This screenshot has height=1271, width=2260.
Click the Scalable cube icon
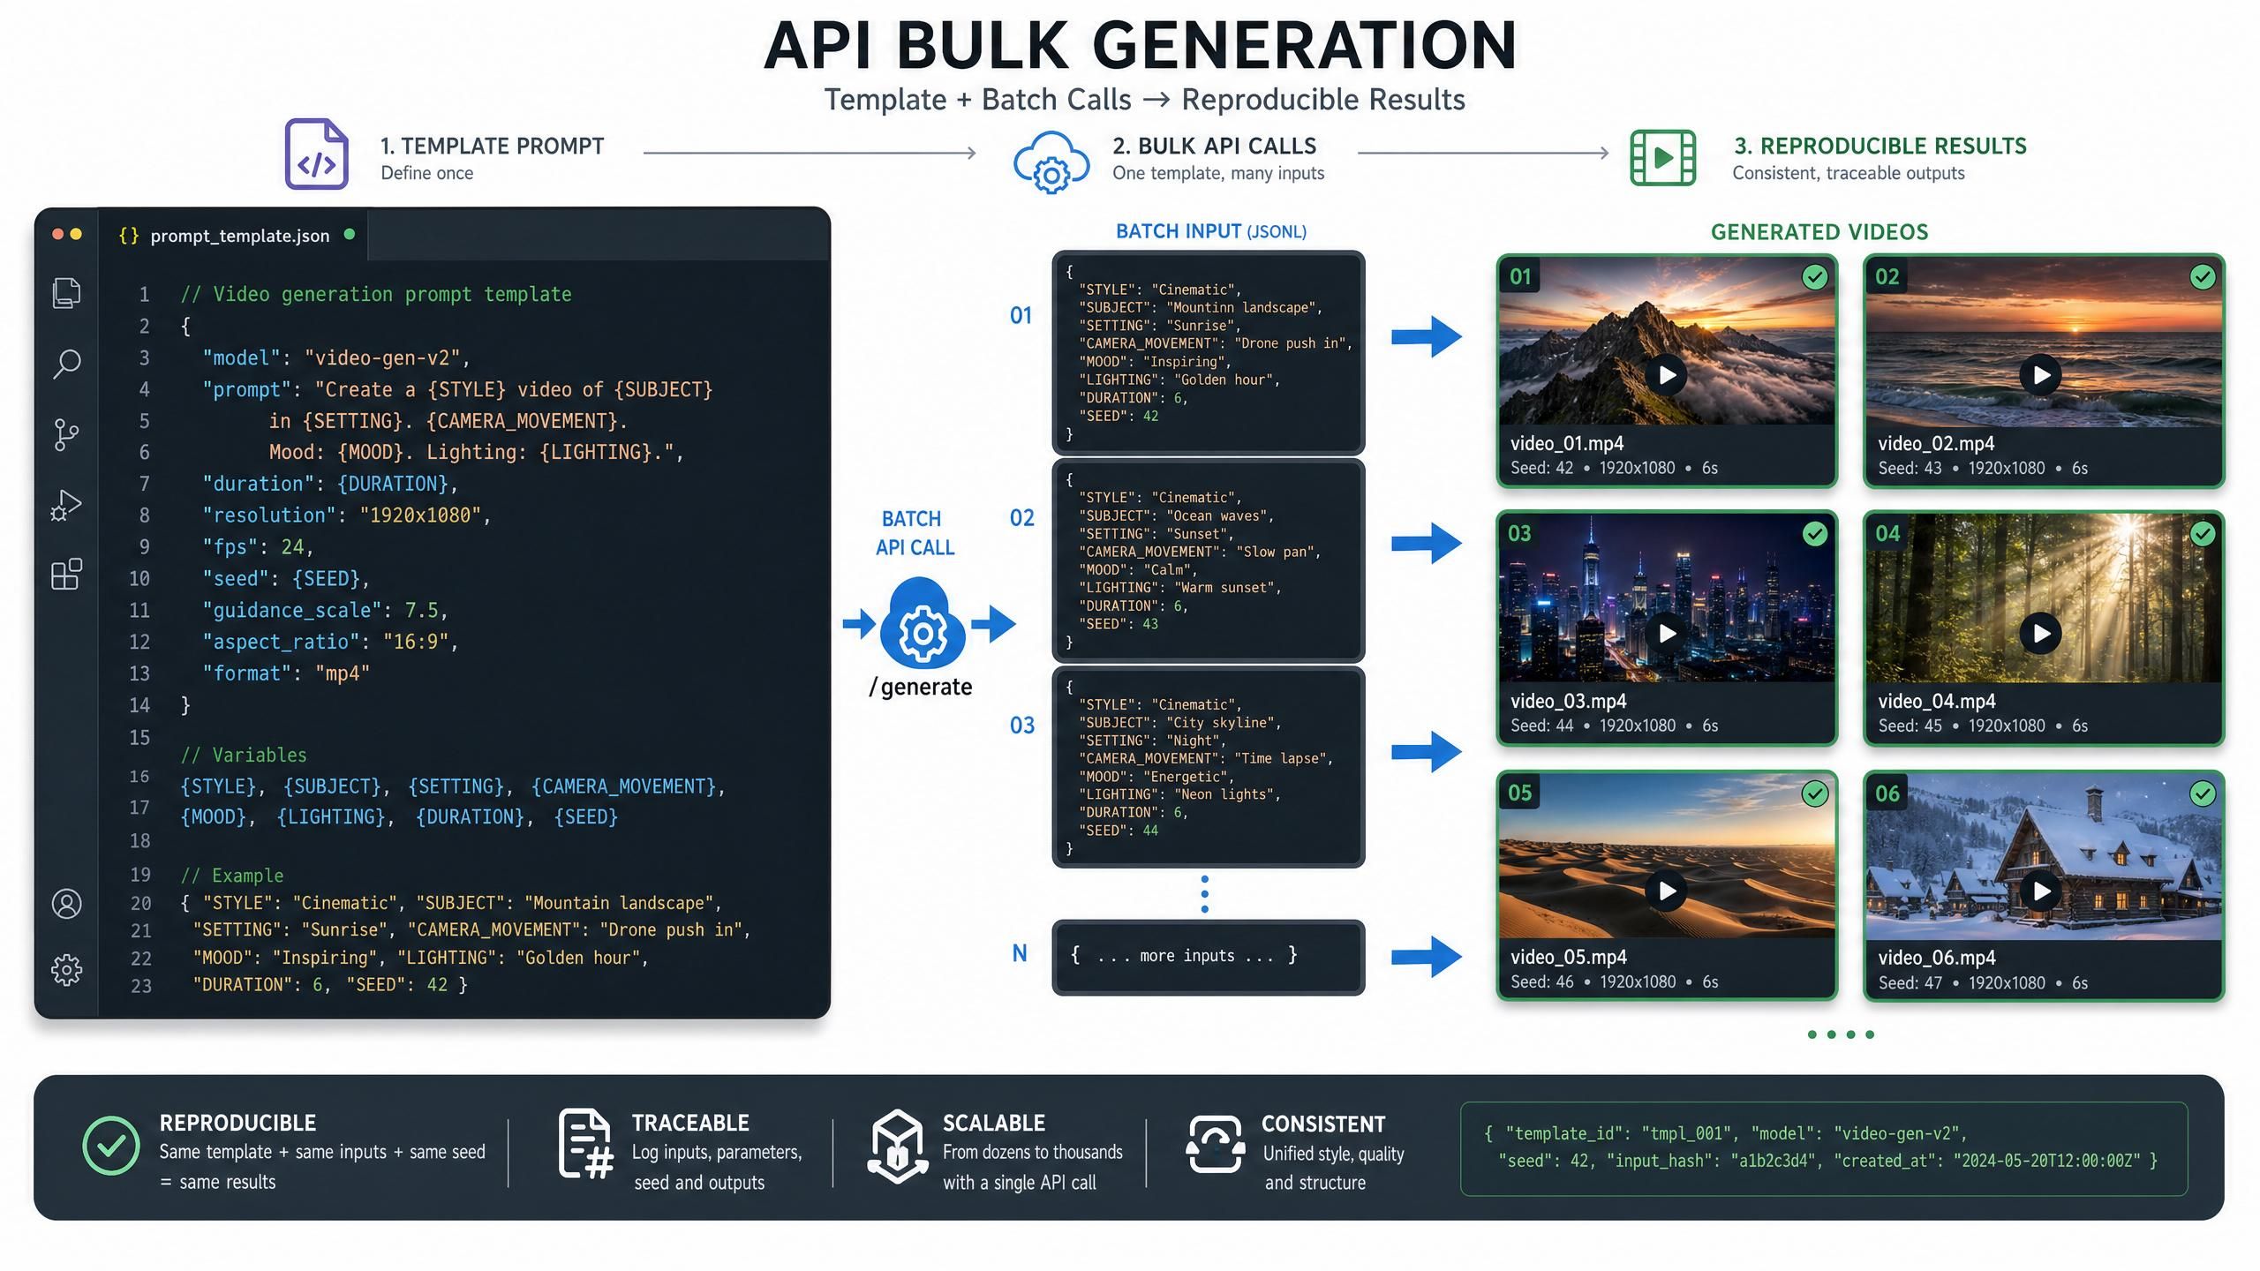click(x=897, y=1146)
